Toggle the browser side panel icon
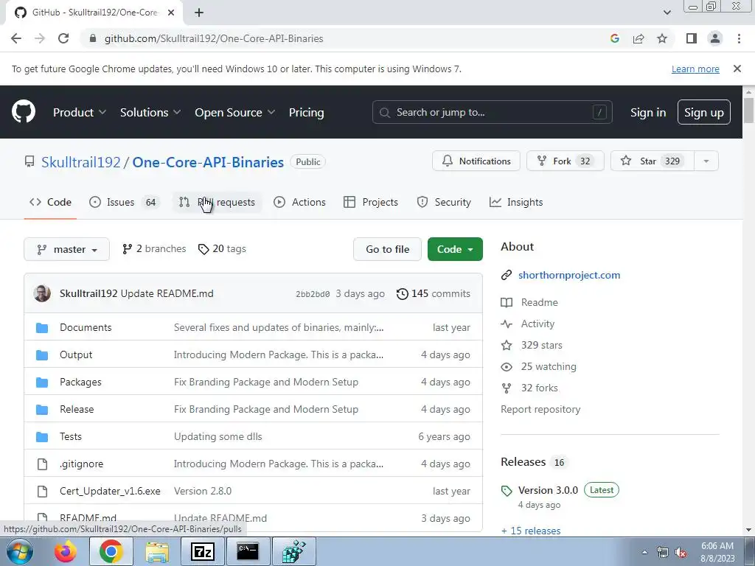 (692, 38)
